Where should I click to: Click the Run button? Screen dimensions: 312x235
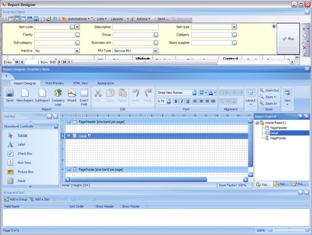(288, 39)
